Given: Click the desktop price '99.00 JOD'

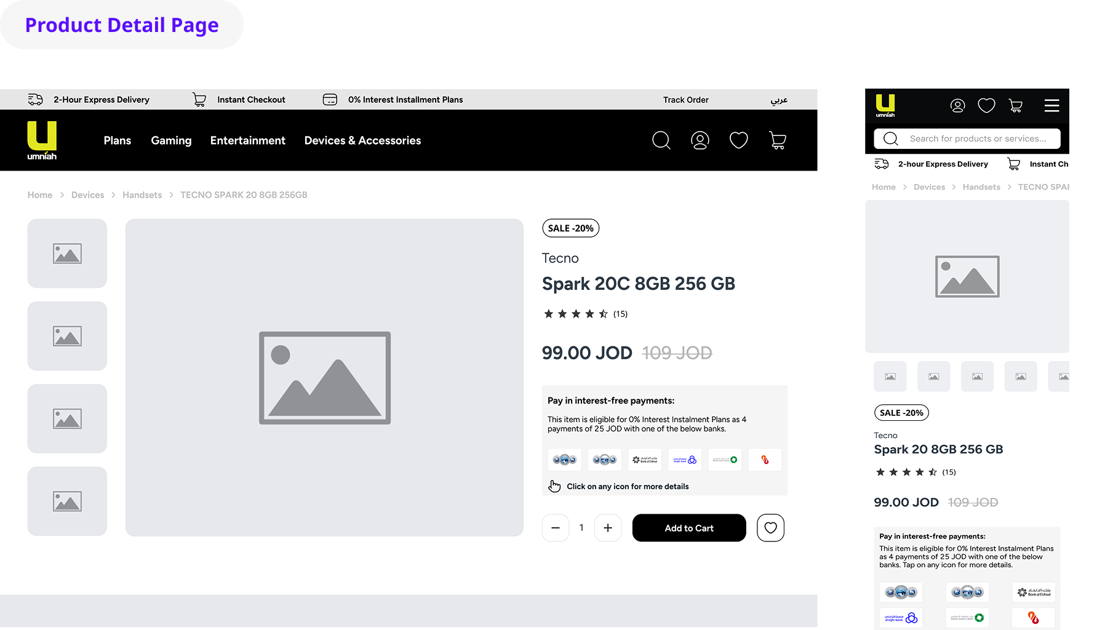Looking at the screenshot, I should pyautogui.click(x=587, y=353).
